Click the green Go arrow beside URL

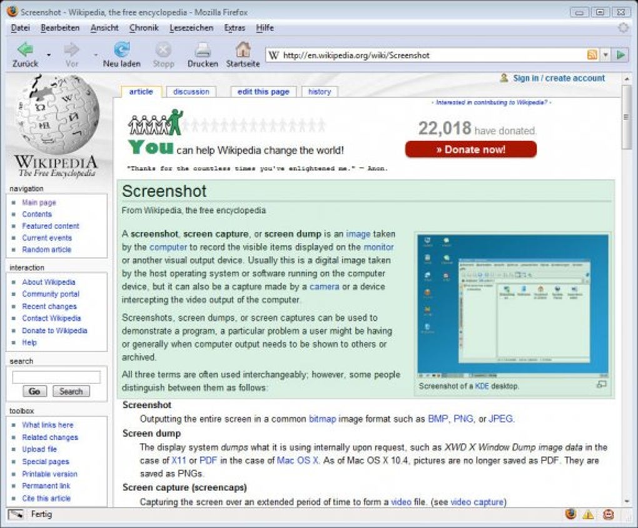coord(620,54)
